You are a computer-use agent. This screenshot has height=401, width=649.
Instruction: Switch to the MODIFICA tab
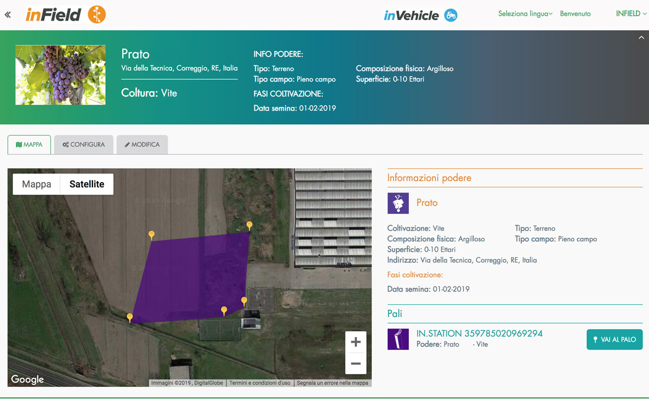coord(142,145)
